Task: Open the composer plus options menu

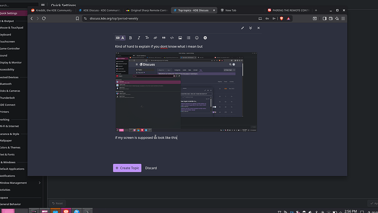Action: [205, 38]
